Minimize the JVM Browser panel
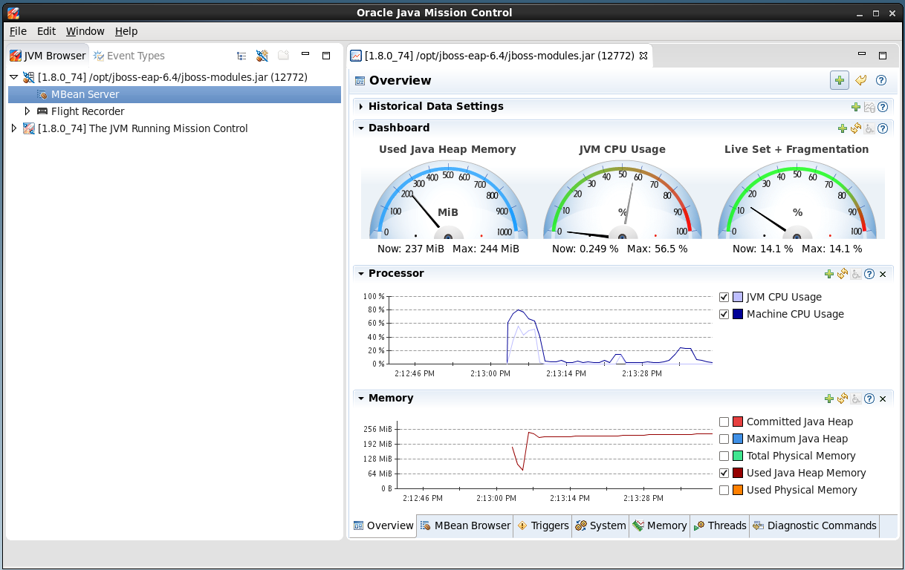The image size is (905, 570). (x=305, y=55)
